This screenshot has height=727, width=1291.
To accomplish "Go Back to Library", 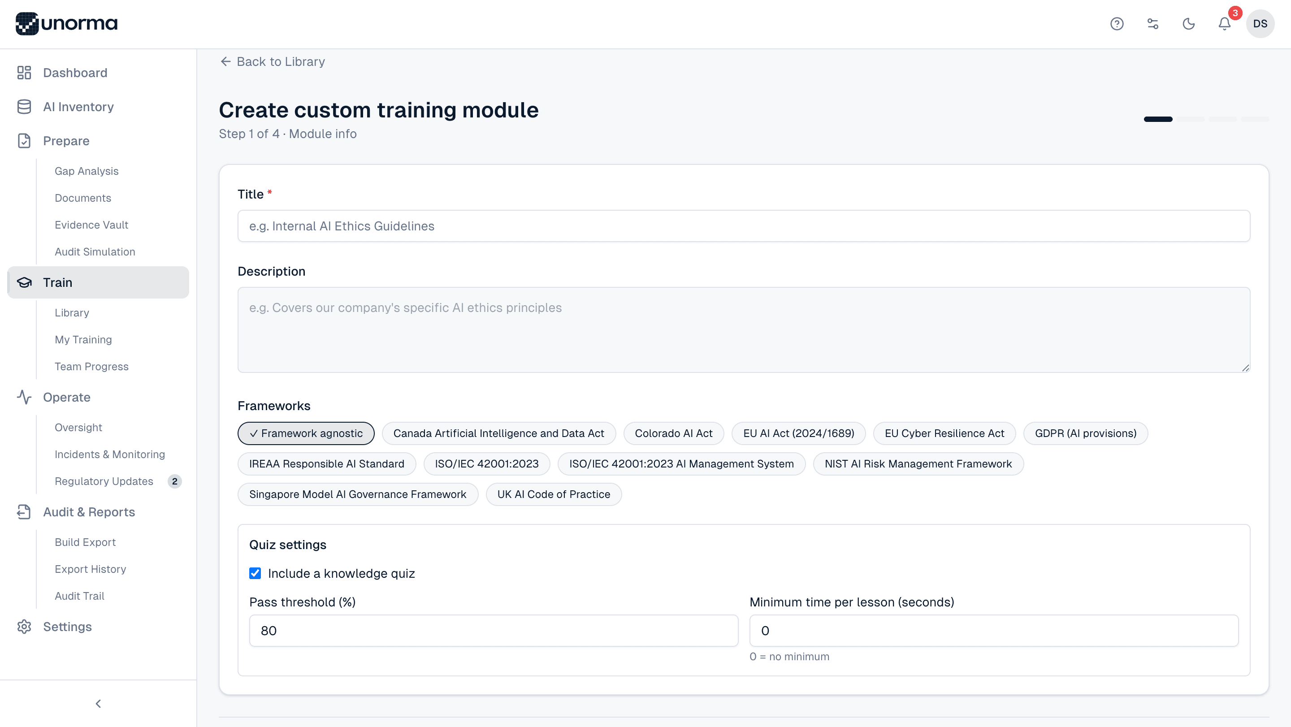I will click(x=273, y=61).
